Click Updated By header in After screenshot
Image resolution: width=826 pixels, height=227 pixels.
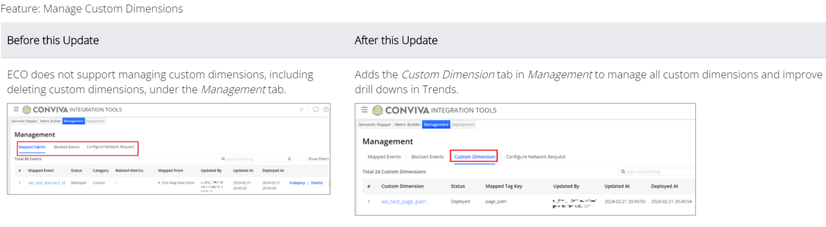pos(566,186)
